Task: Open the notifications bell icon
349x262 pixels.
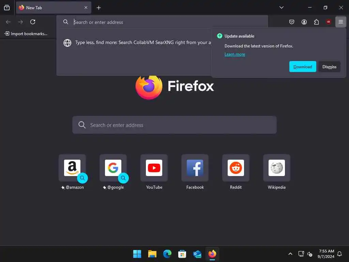Action: (339, 254)
